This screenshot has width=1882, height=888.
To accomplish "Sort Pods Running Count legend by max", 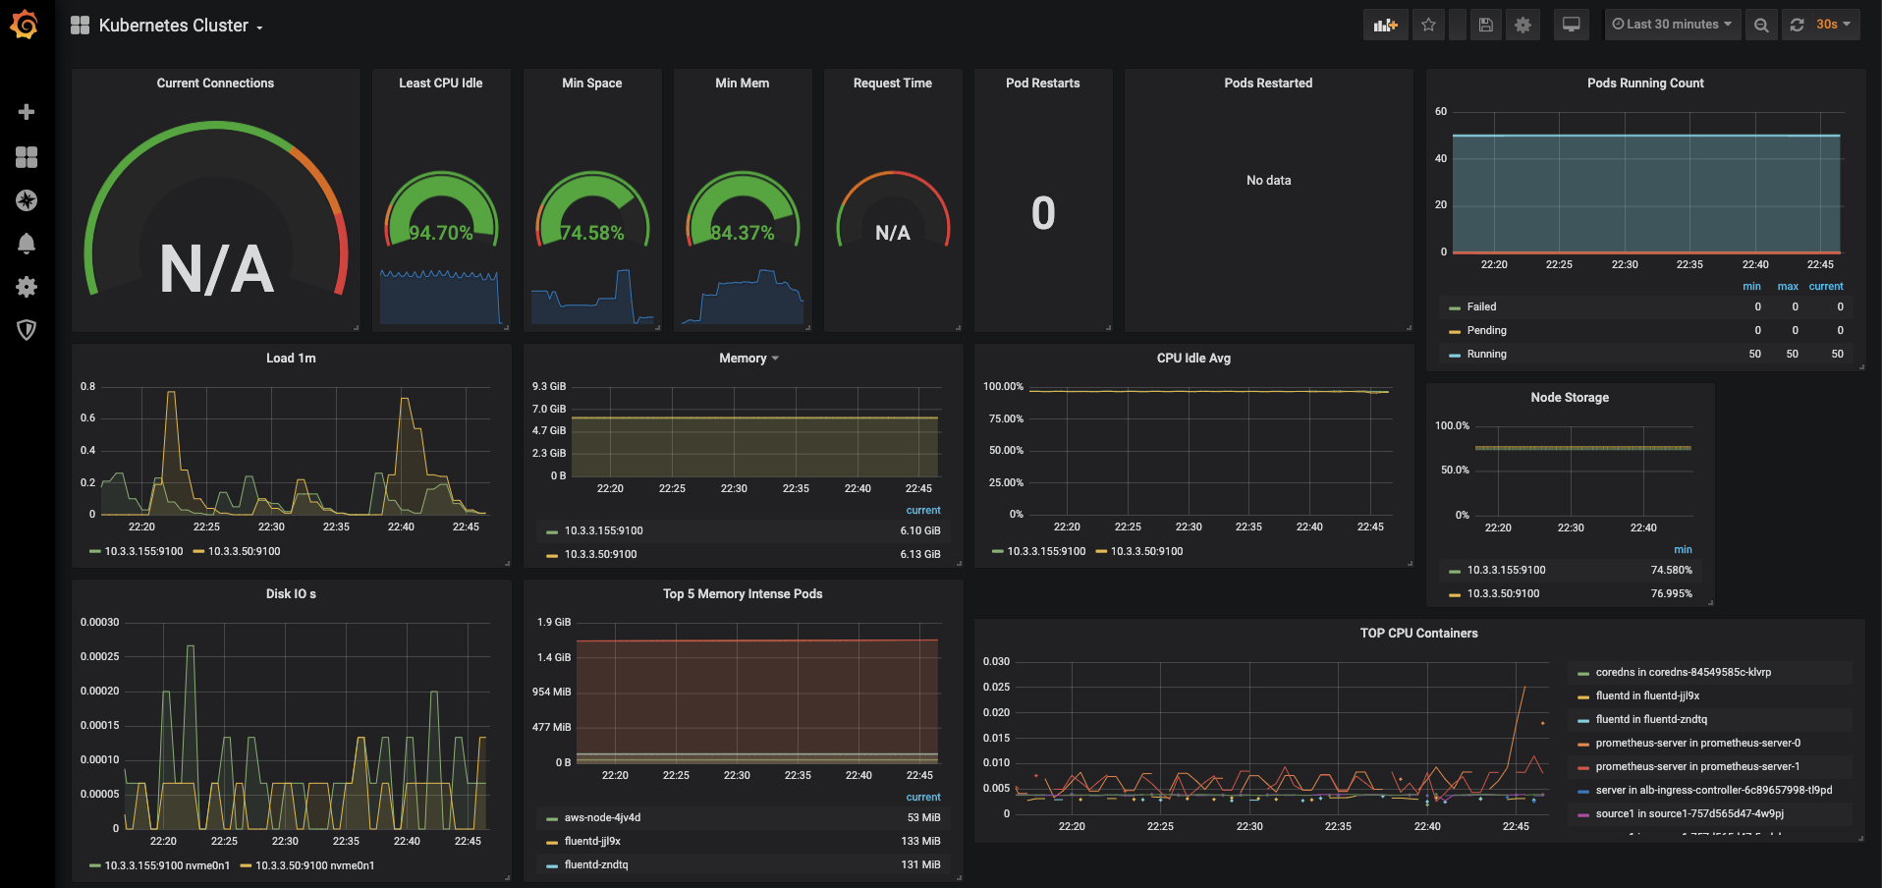I will pyautogui.click(x=1788, y=287).
